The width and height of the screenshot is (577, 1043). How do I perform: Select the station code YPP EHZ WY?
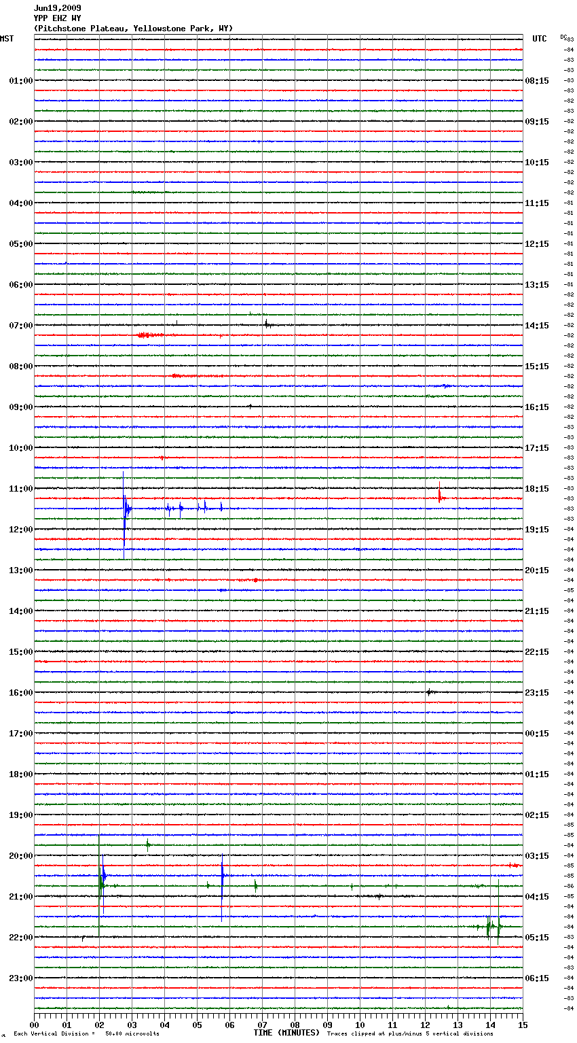coord(57,18)
